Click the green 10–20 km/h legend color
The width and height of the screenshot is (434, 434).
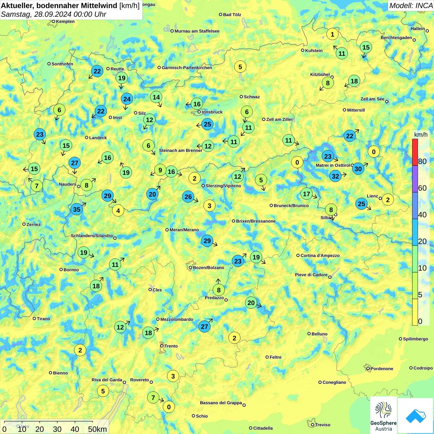pos(415,259)
